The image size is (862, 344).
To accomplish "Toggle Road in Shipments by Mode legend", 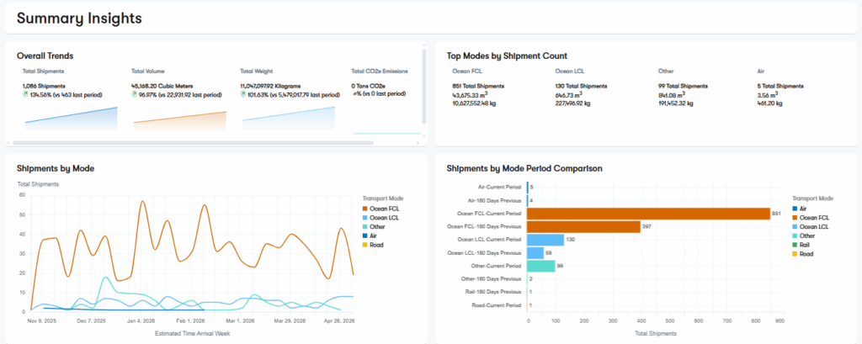I will click(373, 245).
